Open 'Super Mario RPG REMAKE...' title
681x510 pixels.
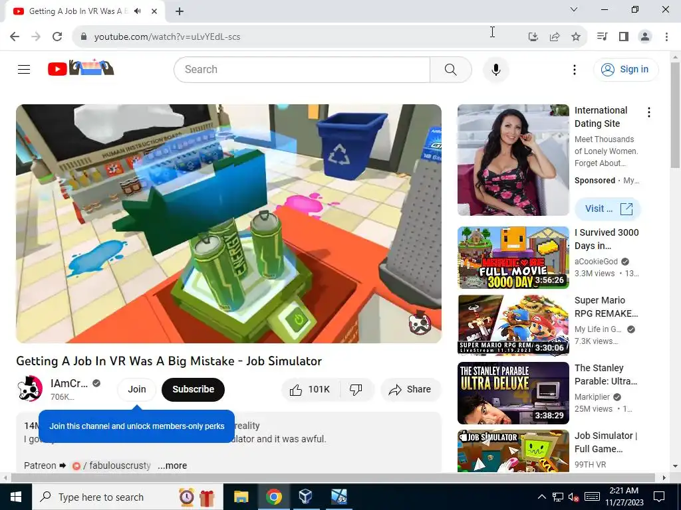[606, 307]
